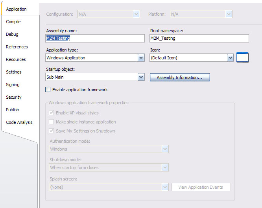
Task: Click the Application tab
Action: click(x=17, y=9)
